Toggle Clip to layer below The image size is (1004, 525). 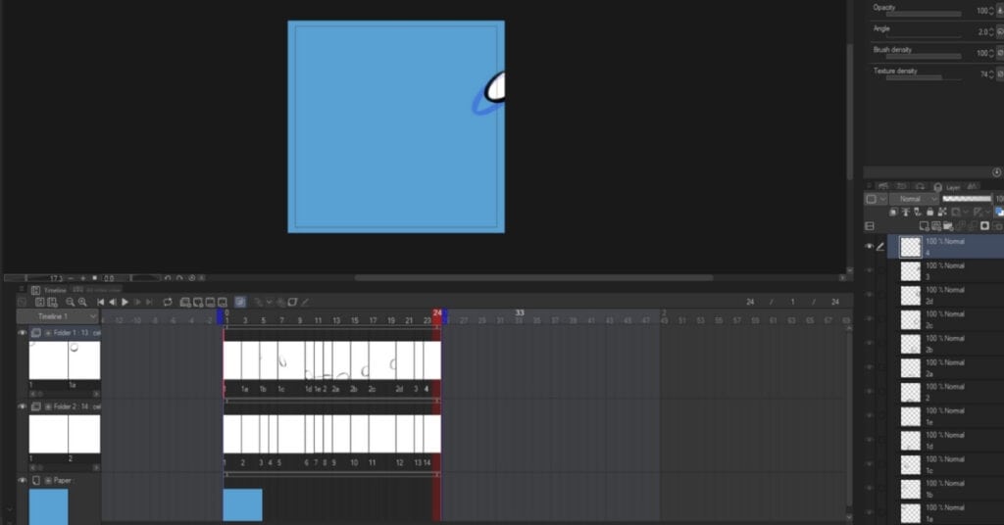[x=893, y=212]
